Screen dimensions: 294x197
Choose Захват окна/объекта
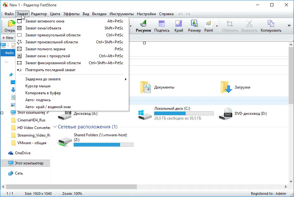pos(72,28)
